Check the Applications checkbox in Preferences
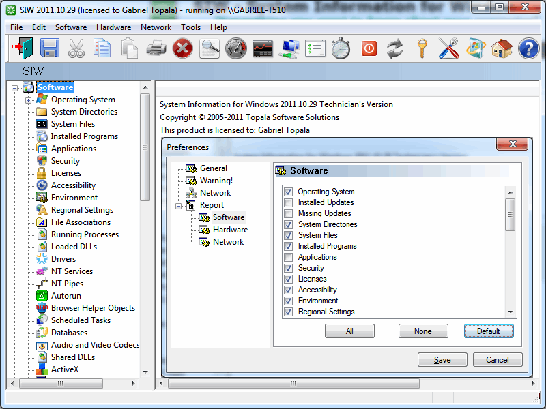 tap(288, 257)
